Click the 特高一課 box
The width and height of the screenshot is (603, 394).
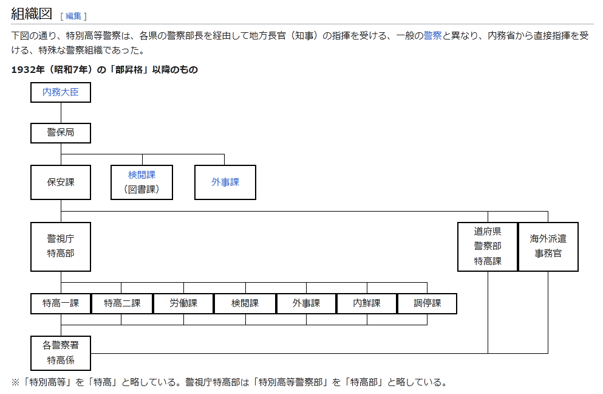tap(61, 303)
